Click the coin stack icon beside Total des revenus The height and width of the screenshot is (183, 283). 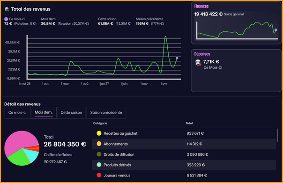7,9
